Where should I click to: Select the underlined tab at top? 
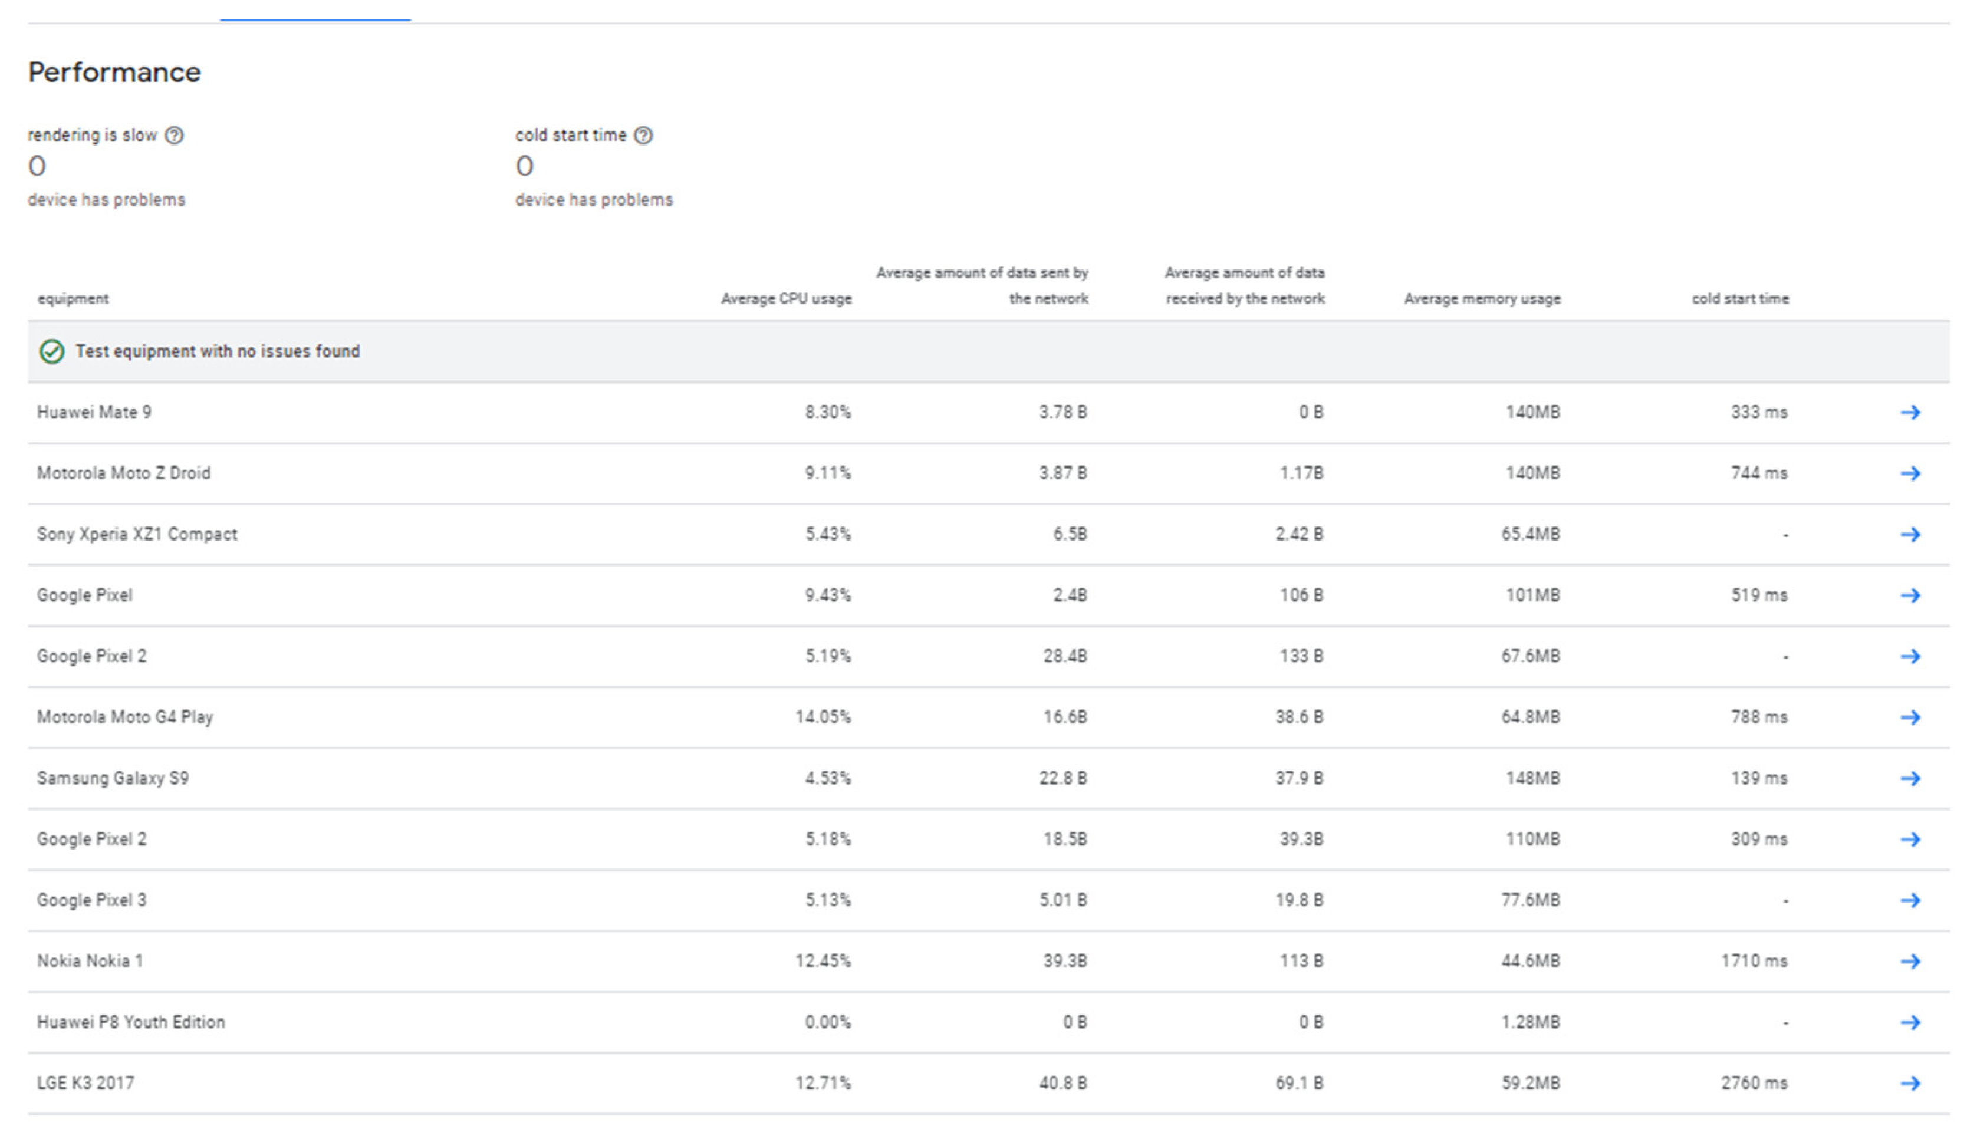click(x=314, y=11)
